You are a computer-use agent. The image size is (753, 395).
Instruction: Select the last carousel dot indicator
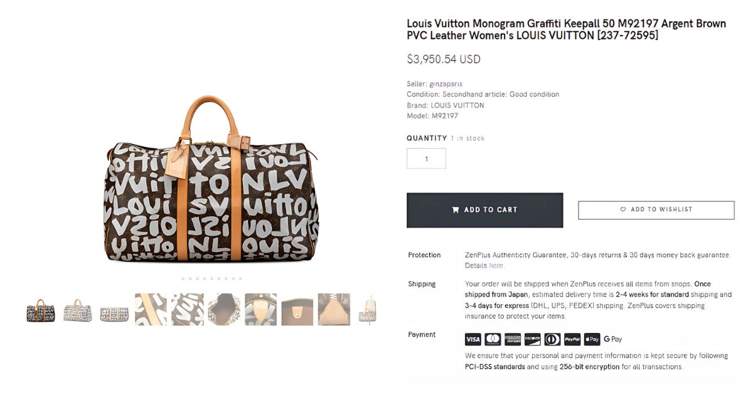point(240,278)
